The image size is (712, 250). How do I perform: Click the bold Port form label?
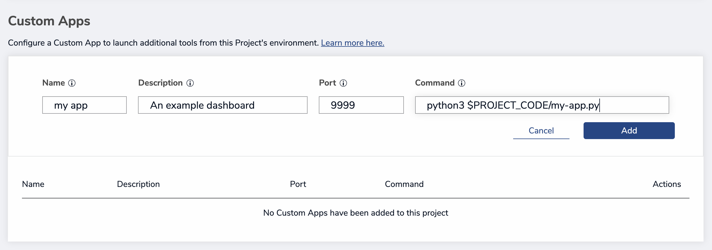tap(327, 83)
